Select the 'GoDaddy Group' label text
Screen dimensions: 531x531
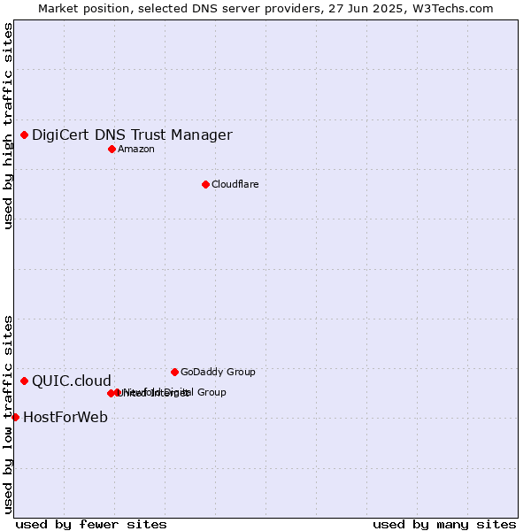click(218, 373)
